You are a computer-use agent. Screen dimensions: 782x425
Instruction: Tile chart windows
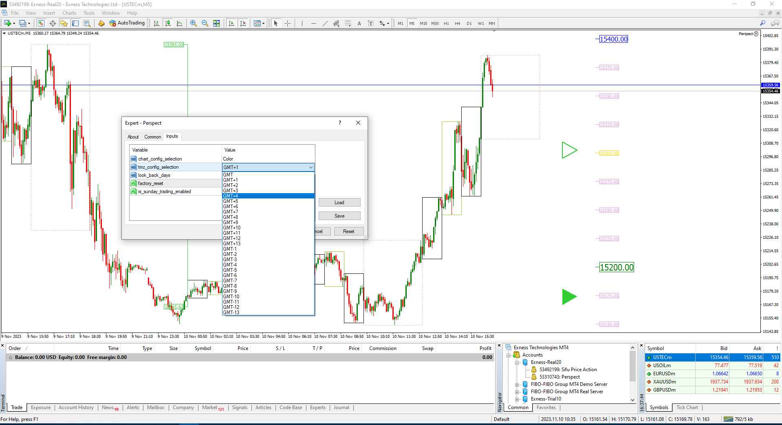(216, 23)
